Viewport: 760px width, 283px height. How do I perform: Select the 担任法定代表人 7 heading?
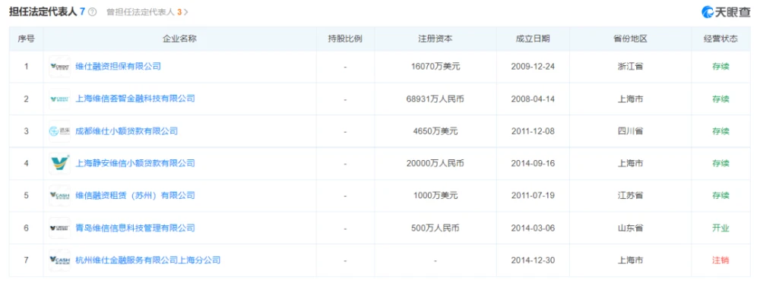(x=47, y=12)
